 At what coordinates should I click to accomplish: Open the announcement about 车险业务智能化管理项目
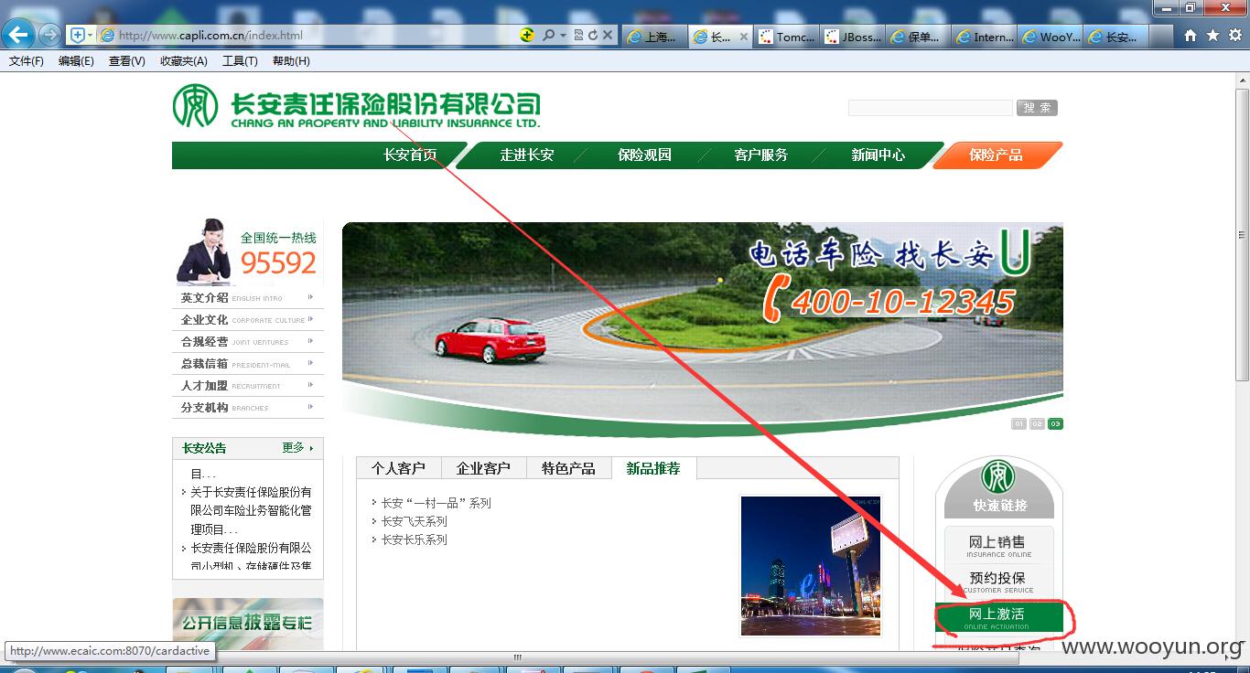tap(251, 510)
